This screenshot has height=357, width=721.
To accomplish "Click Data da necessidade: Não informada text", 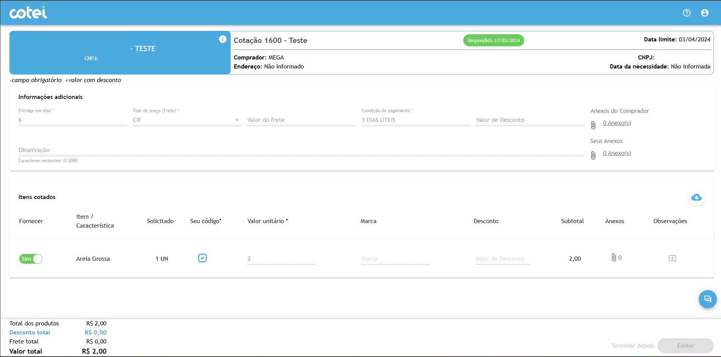I will (660, 67).
